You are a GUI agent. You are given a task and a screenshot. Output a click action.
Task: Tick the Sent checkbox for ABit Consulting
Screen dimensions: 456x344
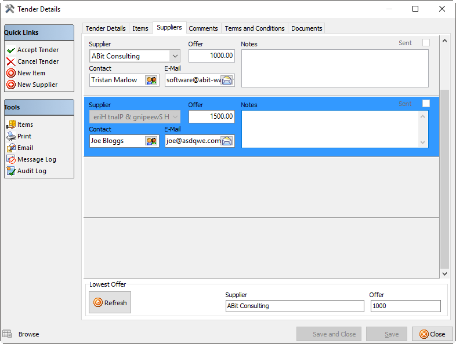coord(426,43)
